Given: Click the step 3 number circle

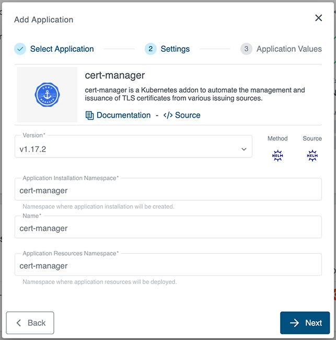Looking at the screenshot, I should point(246,49).
